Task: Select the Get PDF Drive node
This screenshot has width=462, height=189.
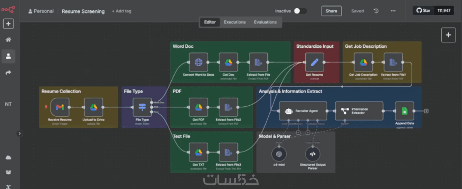Action: (x=198, y=107)
